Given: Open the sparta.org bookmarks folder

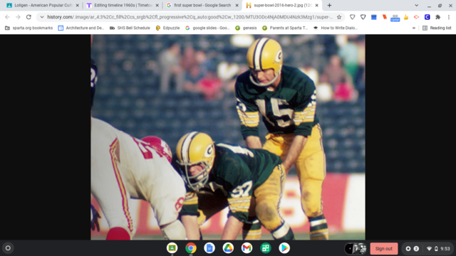Looking at the screenshot, I should [28, 28].
